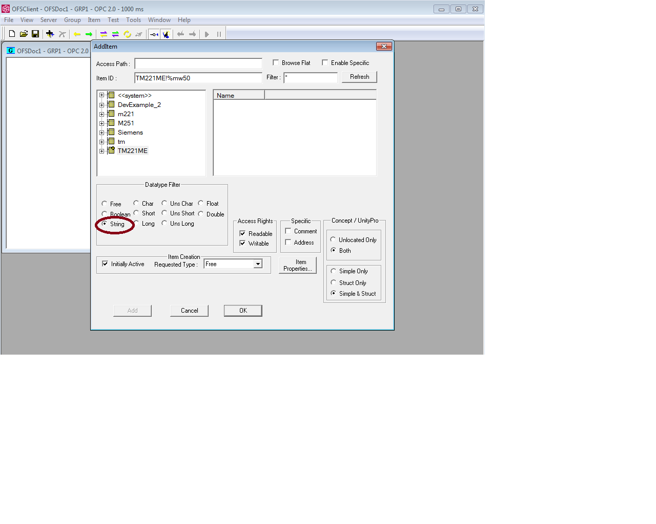Click the Open file folder icon
This screenshot has height=524, width=656.
[24, 34]
